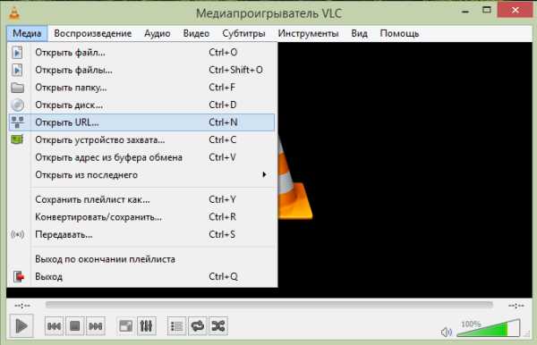Mute audio via speaker icon
Viewport: 537px width, 345px height.
(x=447, y=332)
